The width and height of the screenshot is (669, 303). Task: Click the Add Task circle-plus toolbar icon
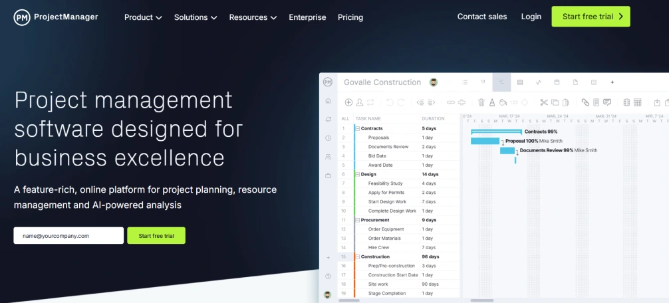click(348, 102)
